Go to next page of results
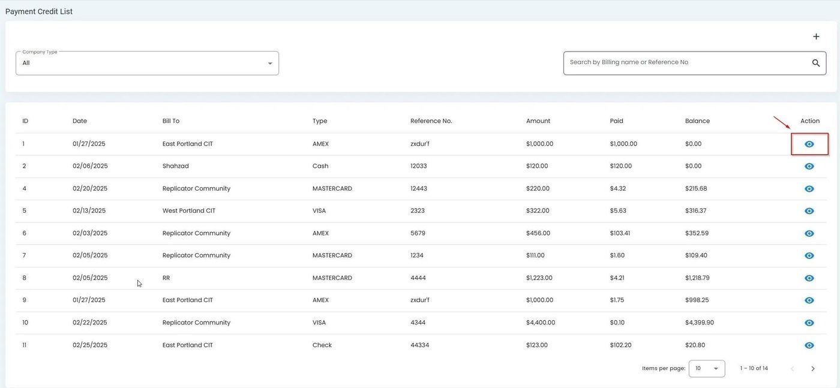The width and height of the screenshot is (840, 388). (x=813, y=369)
